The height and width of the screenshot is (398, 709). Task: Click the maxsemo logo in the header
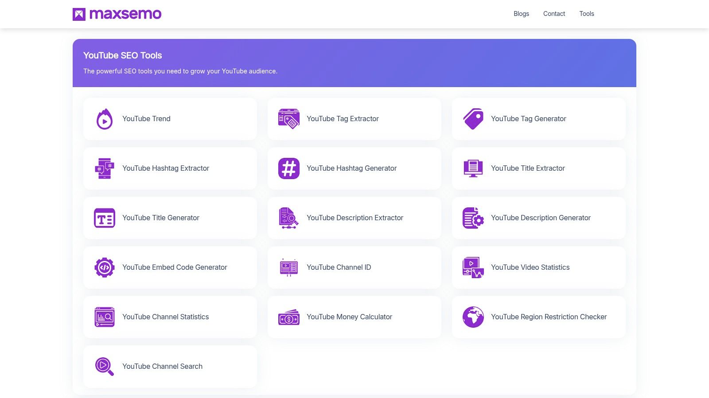(x=117, y=14)
